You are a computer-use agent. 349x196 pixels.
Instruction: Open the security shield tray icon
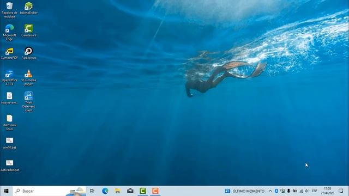pos(282,191)
